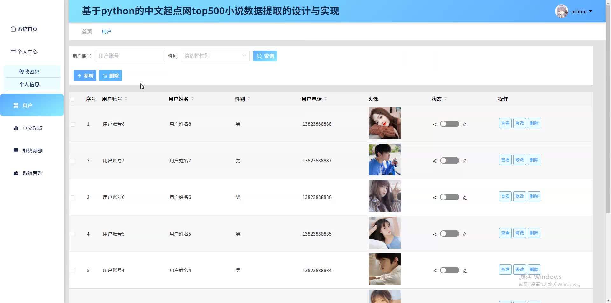Click the bar chart icon for 中文起点

(x=16, y=128)
